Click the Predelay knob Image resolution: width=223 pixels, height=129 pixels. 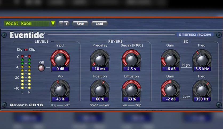pos(100,60)
